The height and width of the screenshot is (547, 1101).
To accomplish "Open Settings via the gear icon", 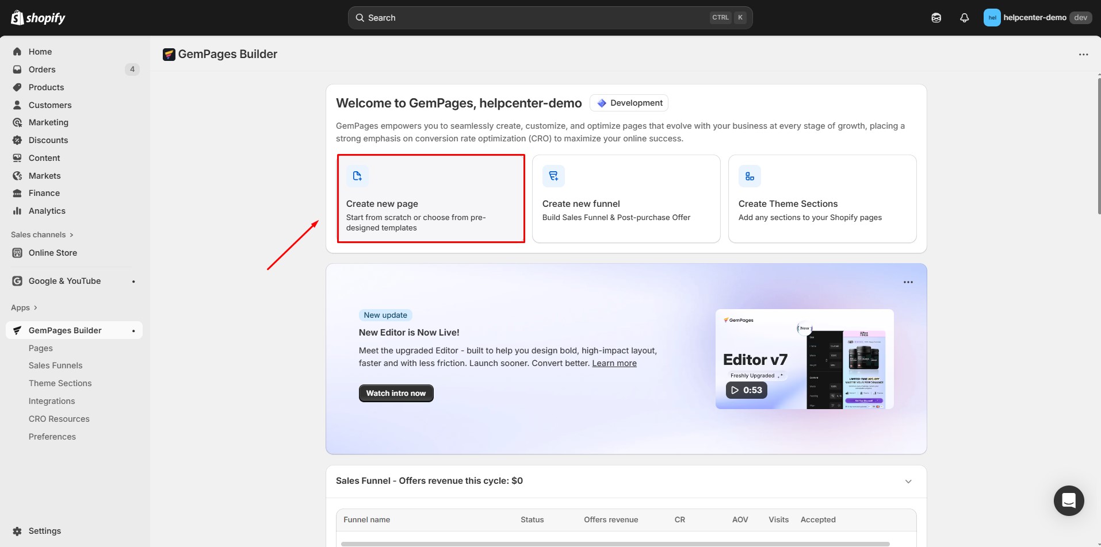I will (17, 530).
